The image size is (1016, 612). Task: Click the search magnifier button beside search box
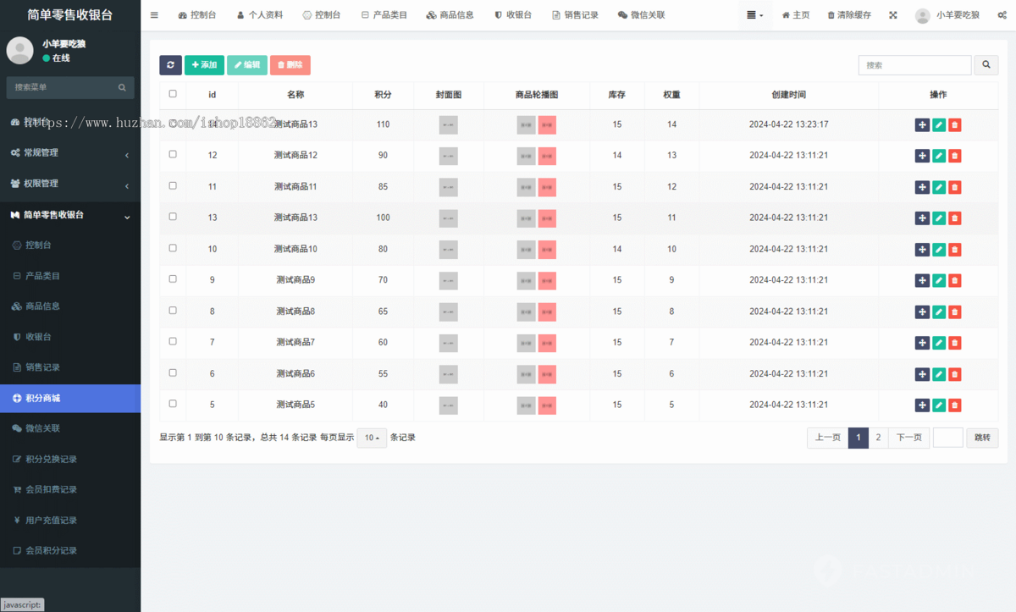click(x=986, y=65)
